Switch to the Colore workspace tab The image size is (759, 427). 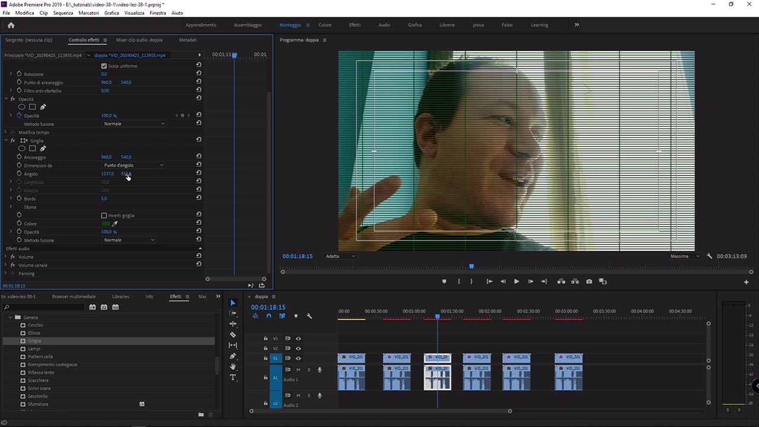click(x=325, y=25)
